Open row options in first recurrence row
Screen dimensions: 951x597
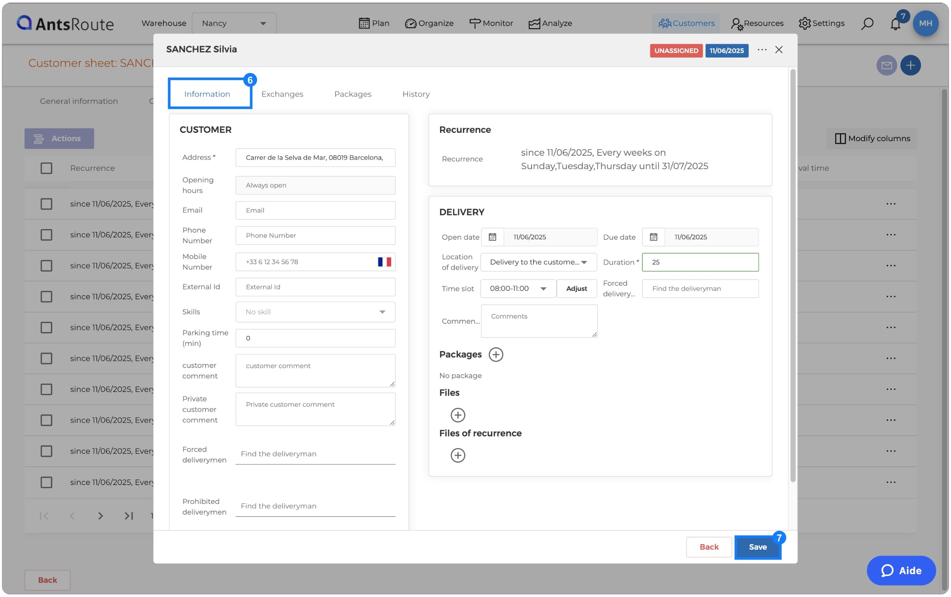(891, 203)
